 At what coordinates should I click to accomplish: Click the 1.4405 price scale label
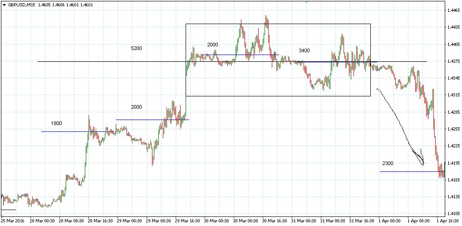[x=453, y=44]
